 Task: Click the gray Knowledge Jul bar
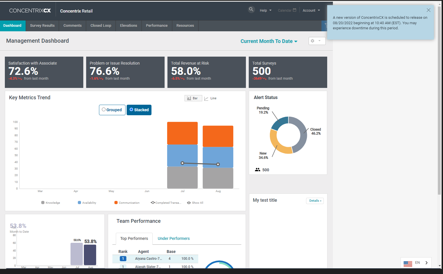[182, 178]
